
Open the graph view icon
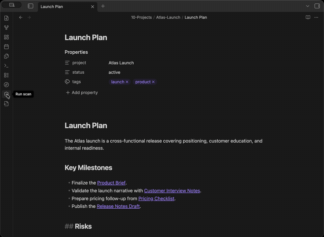(x=6, y=27)
